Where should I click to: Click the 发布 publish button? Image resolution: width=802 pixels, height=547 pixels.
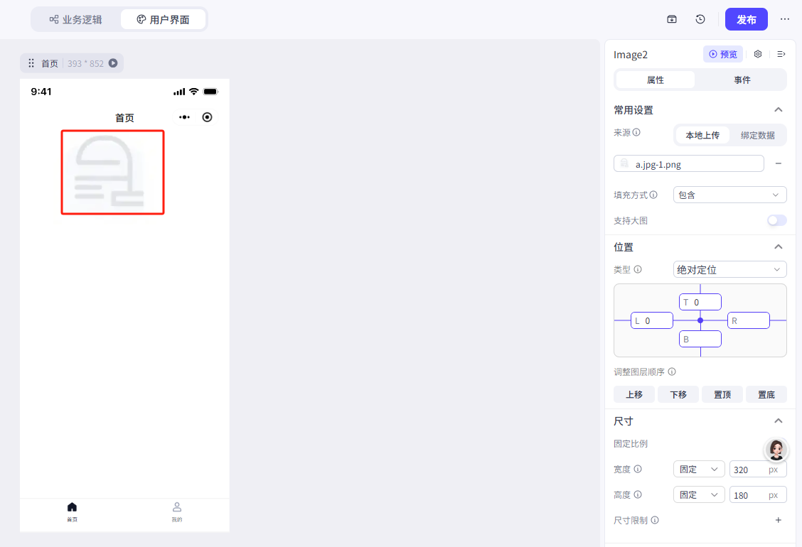click(746, 19)
